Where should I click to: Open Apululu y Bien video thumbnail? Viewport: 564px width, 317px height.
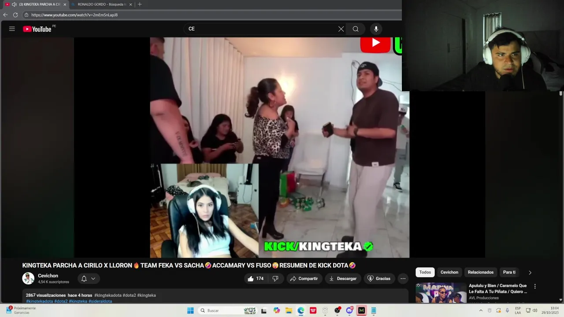tap(441, 293)
